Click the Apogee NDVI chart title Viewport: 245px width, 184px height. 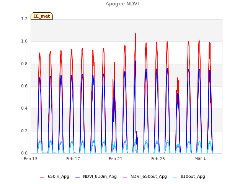(122, 3)
